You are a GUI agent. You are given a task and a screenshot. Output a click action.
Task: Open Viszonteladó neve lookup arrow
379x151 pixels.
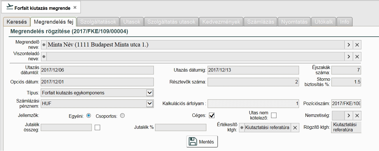point(348,57)
